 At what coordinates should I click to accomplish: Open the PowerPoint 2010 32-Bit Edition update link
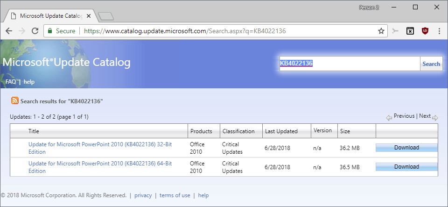[x=100, y=148]
